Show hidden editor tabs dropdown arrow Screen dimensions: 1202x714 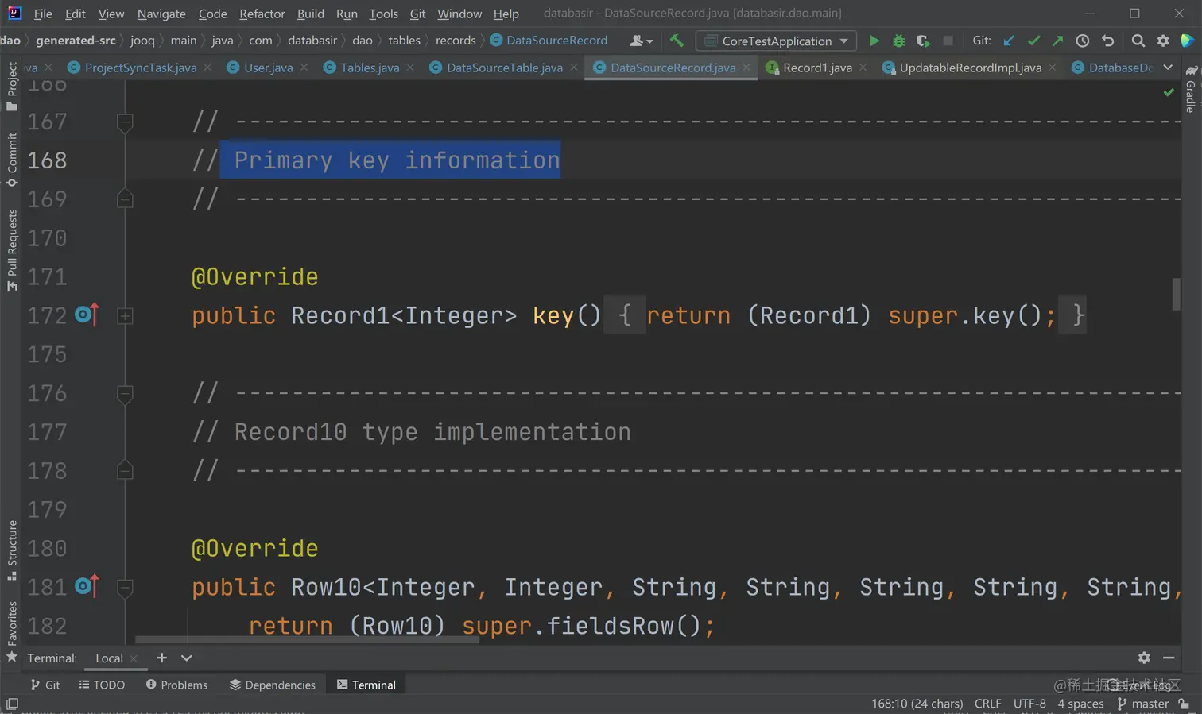tap(1168, 68)
